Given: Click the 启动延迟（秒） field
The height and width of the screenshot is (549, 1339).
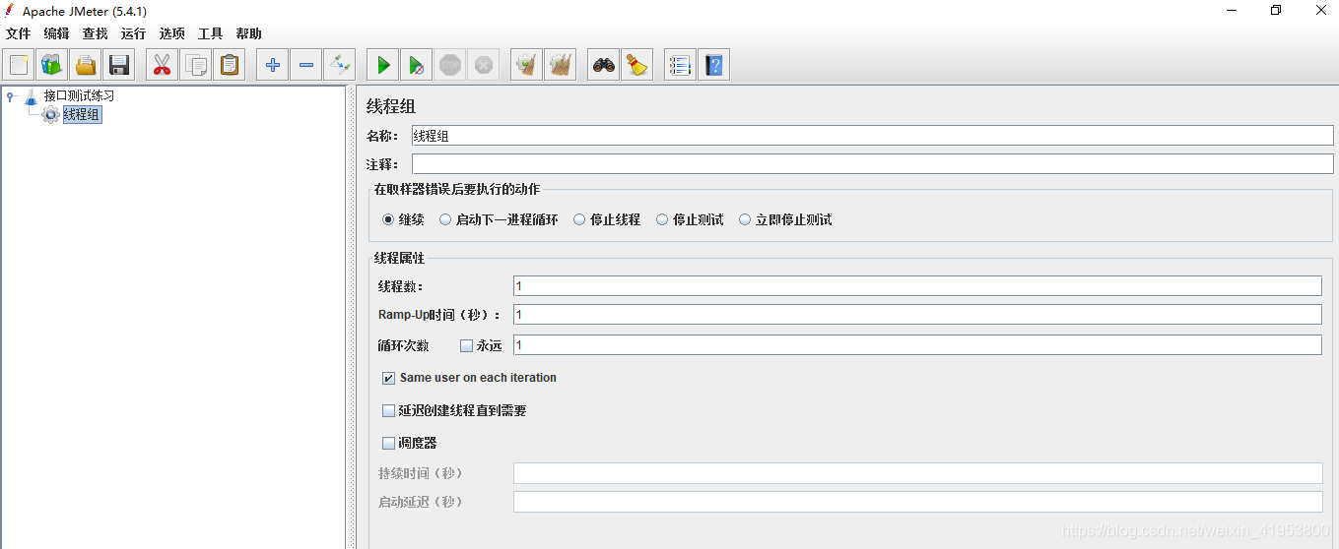Looking at the screenshot, I should (x=917, y=502).
